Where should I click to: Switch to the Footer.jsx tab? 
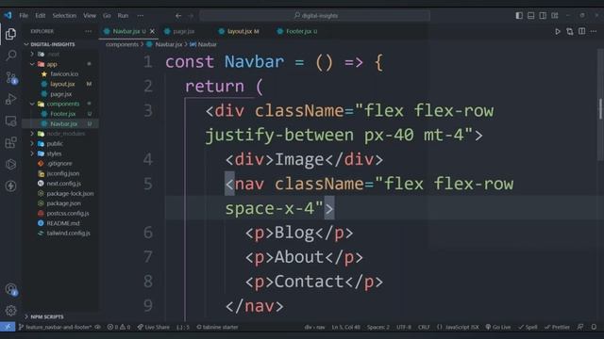[x=298, y=31]
